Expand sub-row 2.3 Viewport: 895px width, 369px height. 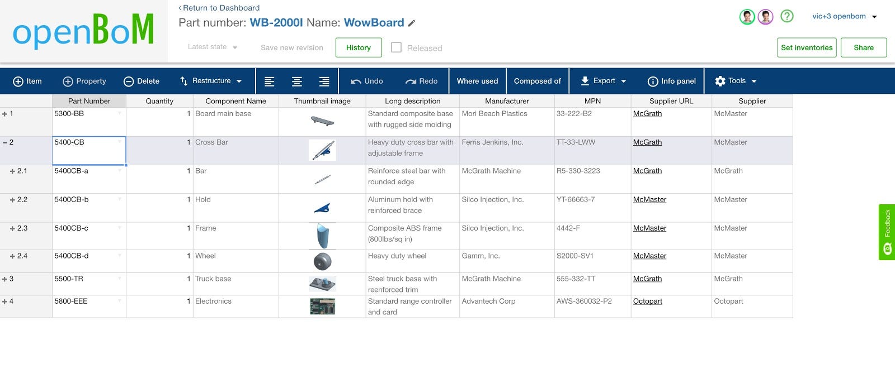click(x=12, y=229)
